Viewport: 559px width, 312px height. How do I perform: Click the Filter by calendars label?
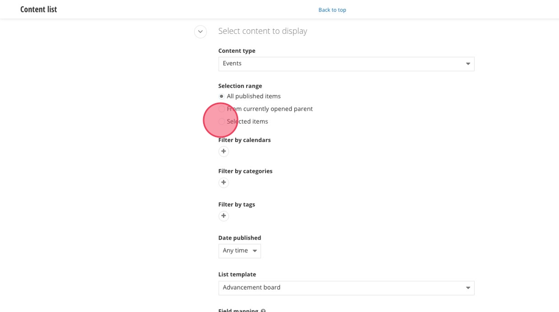[245, 140]
